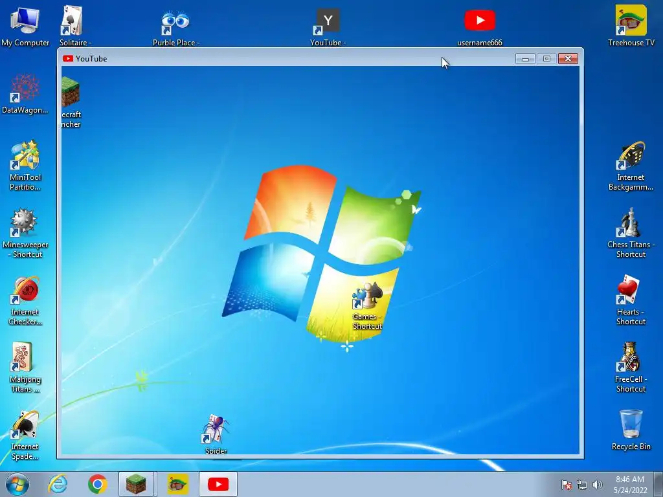Image resolution: width=663 pixels, height=497 pixels.
Task: Switch to Minecraft taskbar button
Action: click(136, 484)
